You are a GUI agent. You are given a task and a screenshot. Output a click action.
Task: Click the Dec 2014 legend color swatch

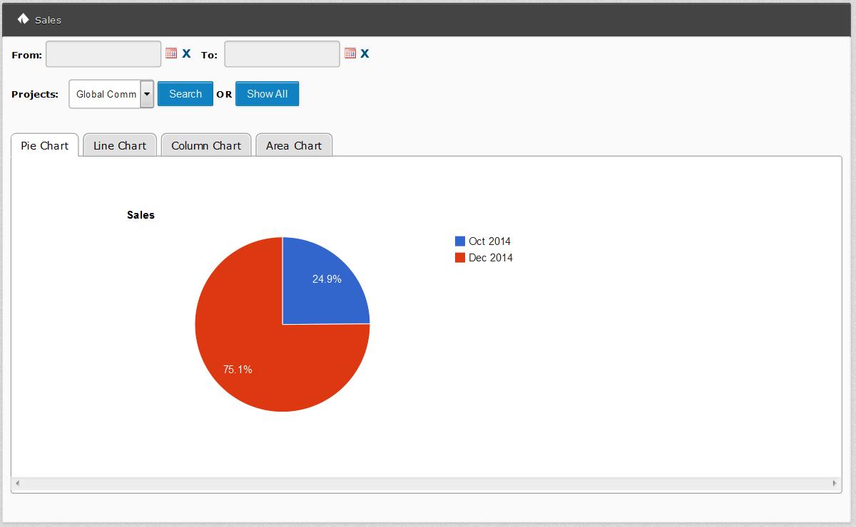pyautogui.click(x=460, y=258)
